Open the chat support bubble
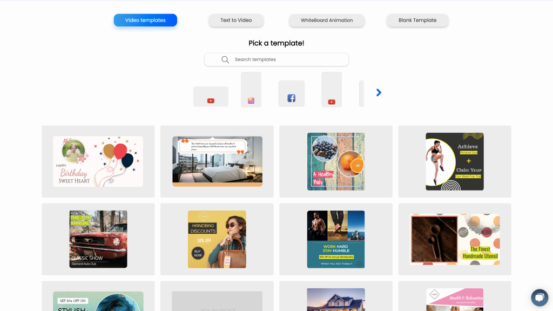Screen dimensions: 553x311 click(x=539, y=298)
